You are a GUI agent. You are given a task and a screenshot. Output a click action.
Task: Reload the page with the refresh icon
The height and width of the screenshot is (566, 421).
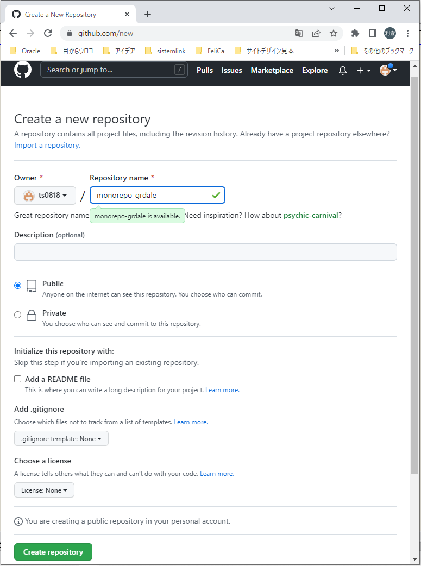48,33
